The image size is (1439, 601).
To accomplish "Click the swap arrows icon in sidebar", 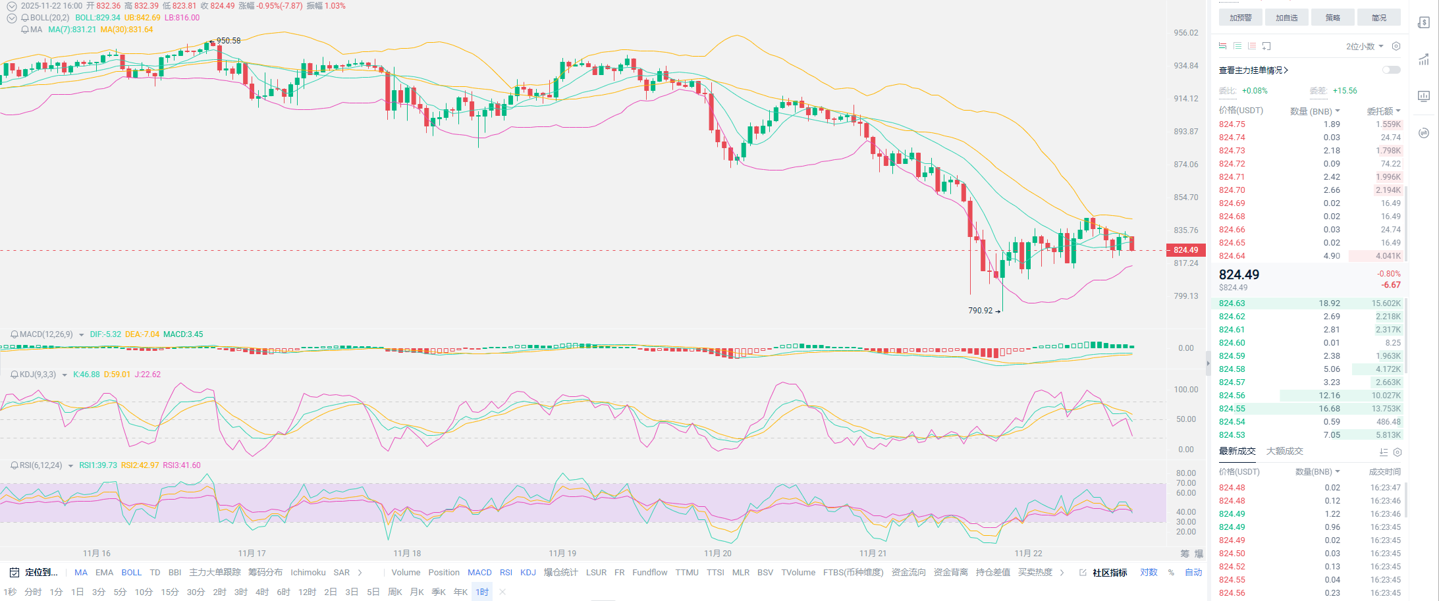I will point(1423,133).
